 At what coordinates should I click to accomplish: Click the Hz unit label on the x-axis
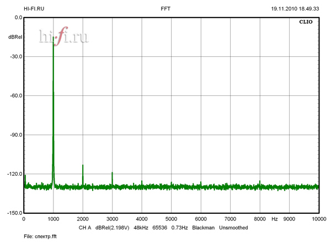[x=274, y=219]
